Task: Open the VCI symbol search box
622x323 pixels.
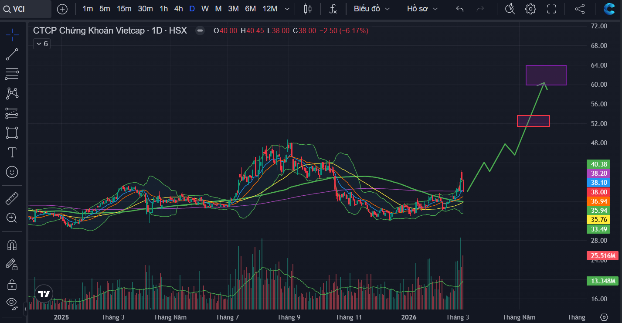Action: (x=26, y=9)
